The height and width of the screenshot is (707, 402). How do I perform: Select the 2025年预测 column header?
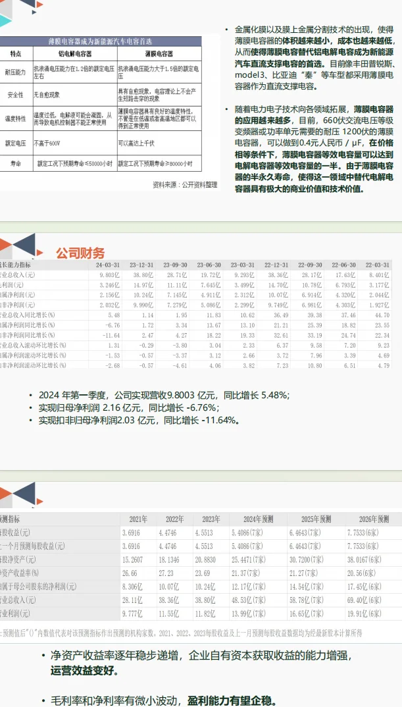point(316,519)
